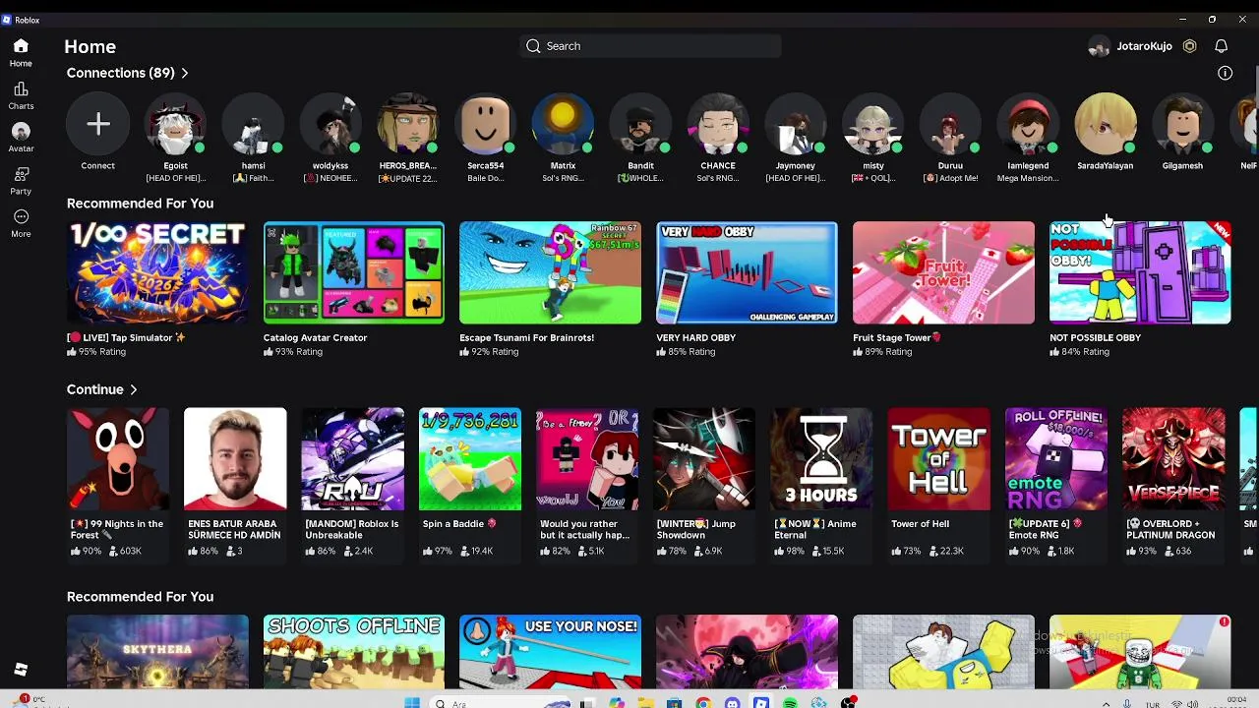Expand the Continue section
The height and width of the screenshot is (708, 1259).
click(x=102, y=389)
